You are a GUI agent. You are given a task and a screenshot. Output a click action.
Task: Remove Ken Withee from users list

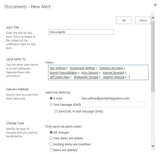[67, 68]
